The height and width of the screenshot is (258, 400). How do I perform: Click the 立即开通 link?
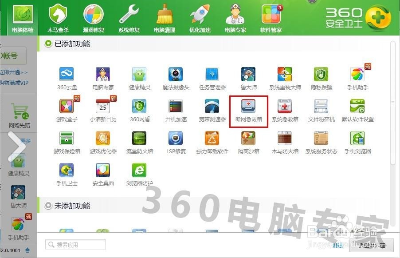coord(13,72)
